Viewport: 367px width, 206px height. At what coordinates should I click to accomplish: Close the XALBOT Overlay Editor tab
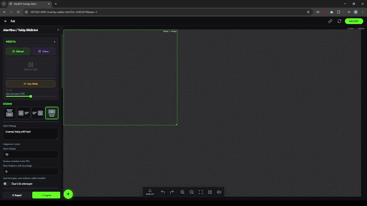49,4
